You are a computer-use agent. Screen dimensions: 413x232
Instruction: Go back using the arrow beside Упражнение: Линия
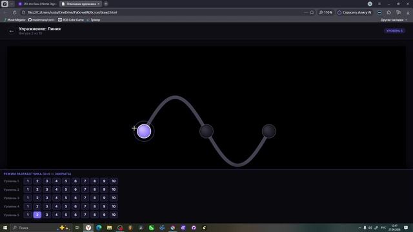[x=12, y=31]
